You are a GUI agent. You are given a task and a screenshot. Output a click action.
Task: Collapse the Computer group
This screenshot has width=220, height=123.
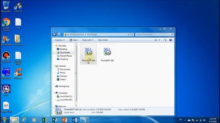point(54,93)
